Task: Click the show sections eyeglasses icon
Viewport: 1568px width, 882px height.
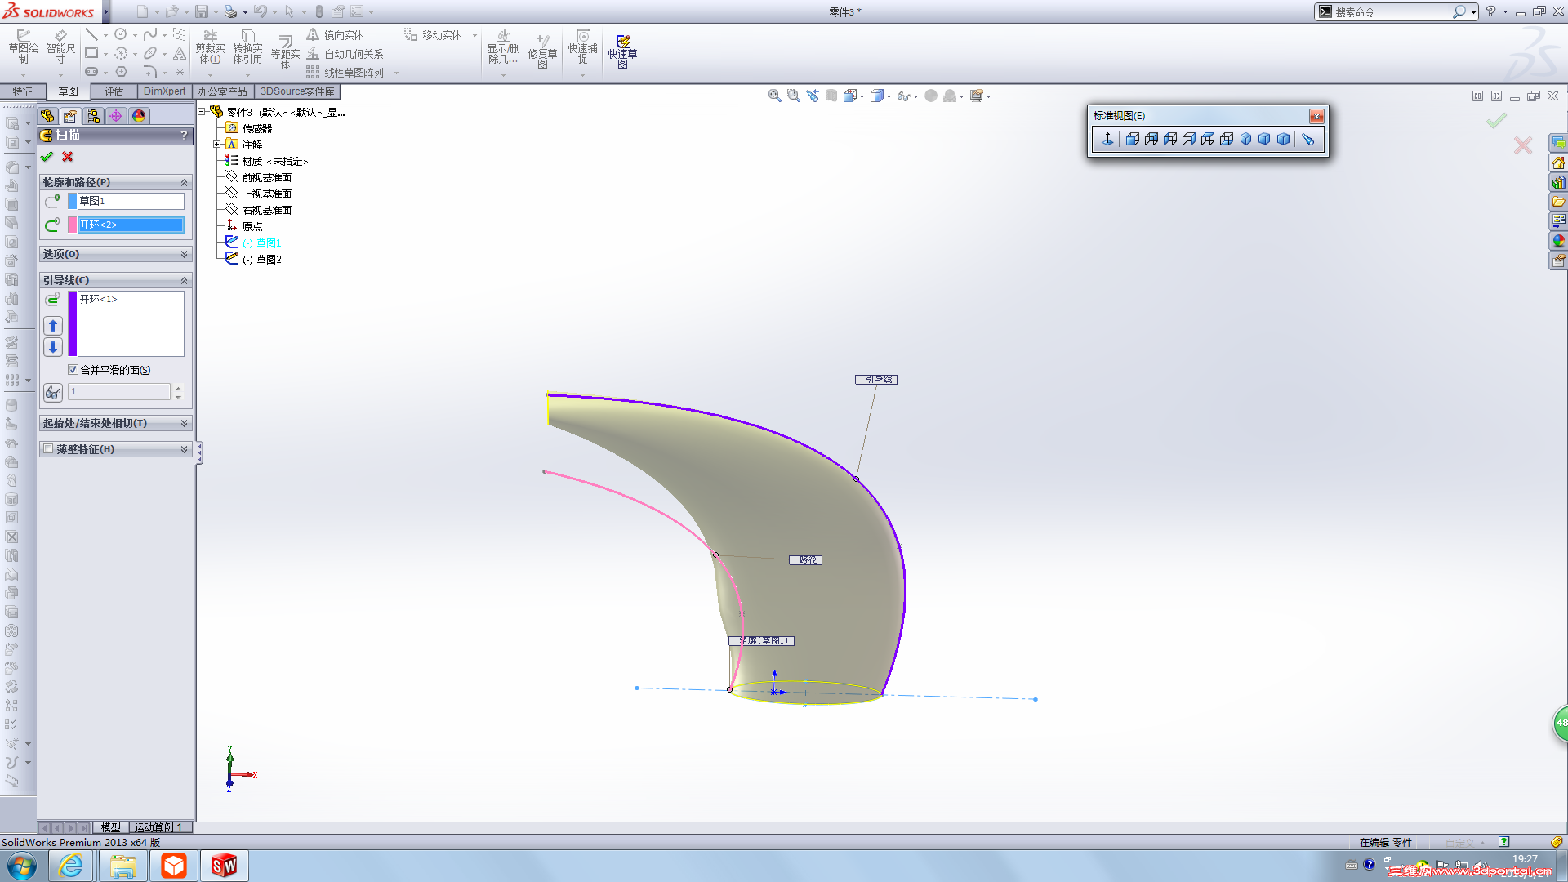Action: [53, 393]
